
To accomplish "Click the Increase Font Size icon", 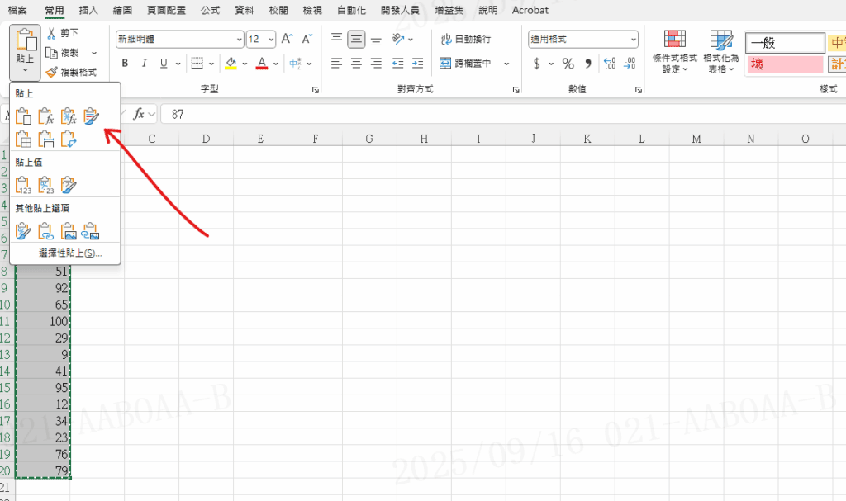I will (x=288, y=39).
